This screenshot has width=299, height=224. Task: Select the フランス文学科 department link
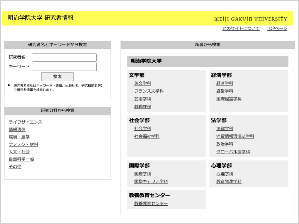tap(149, 91)
